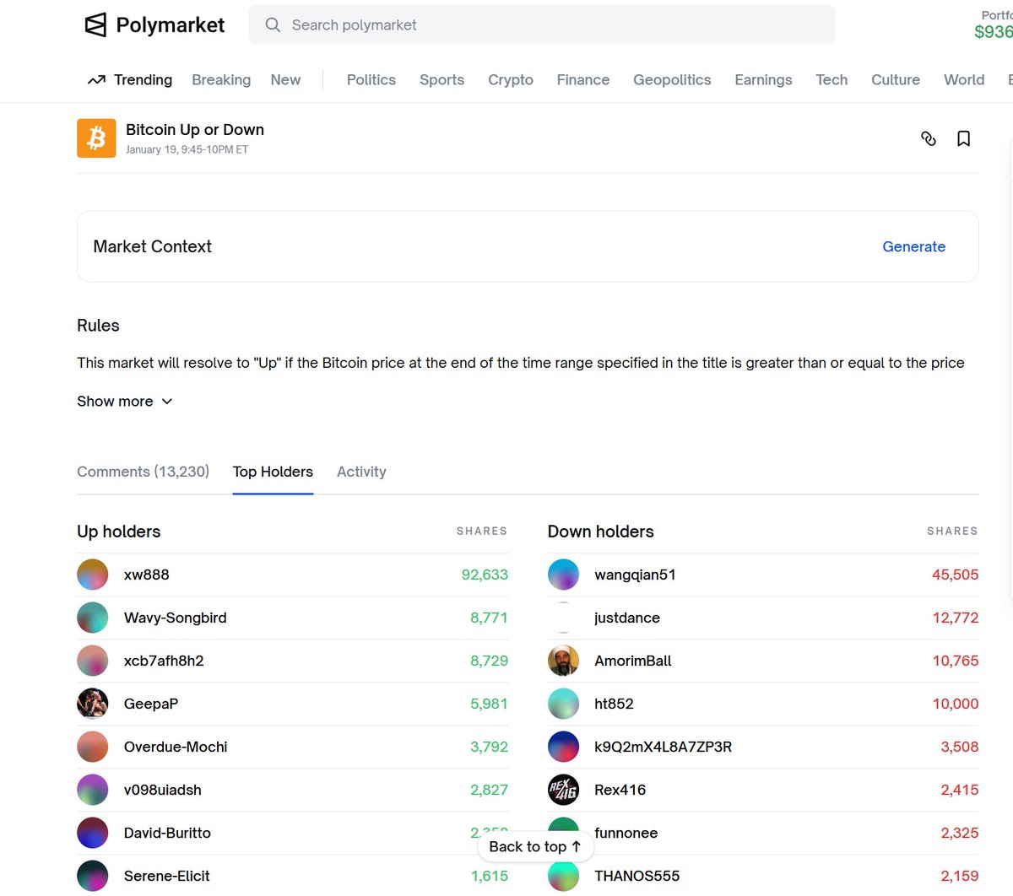This screenshot has height=896, width=1013.
Task: Bookmark this Bitcoin market
Action: click(963, 138)
